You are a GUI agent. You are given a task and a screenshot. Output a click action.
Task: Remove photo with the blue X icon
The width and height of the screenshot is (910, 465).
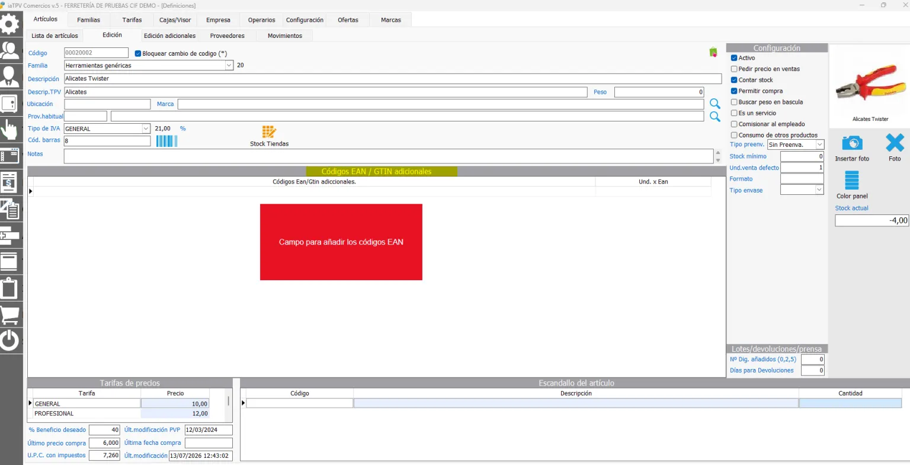(895, 143)
